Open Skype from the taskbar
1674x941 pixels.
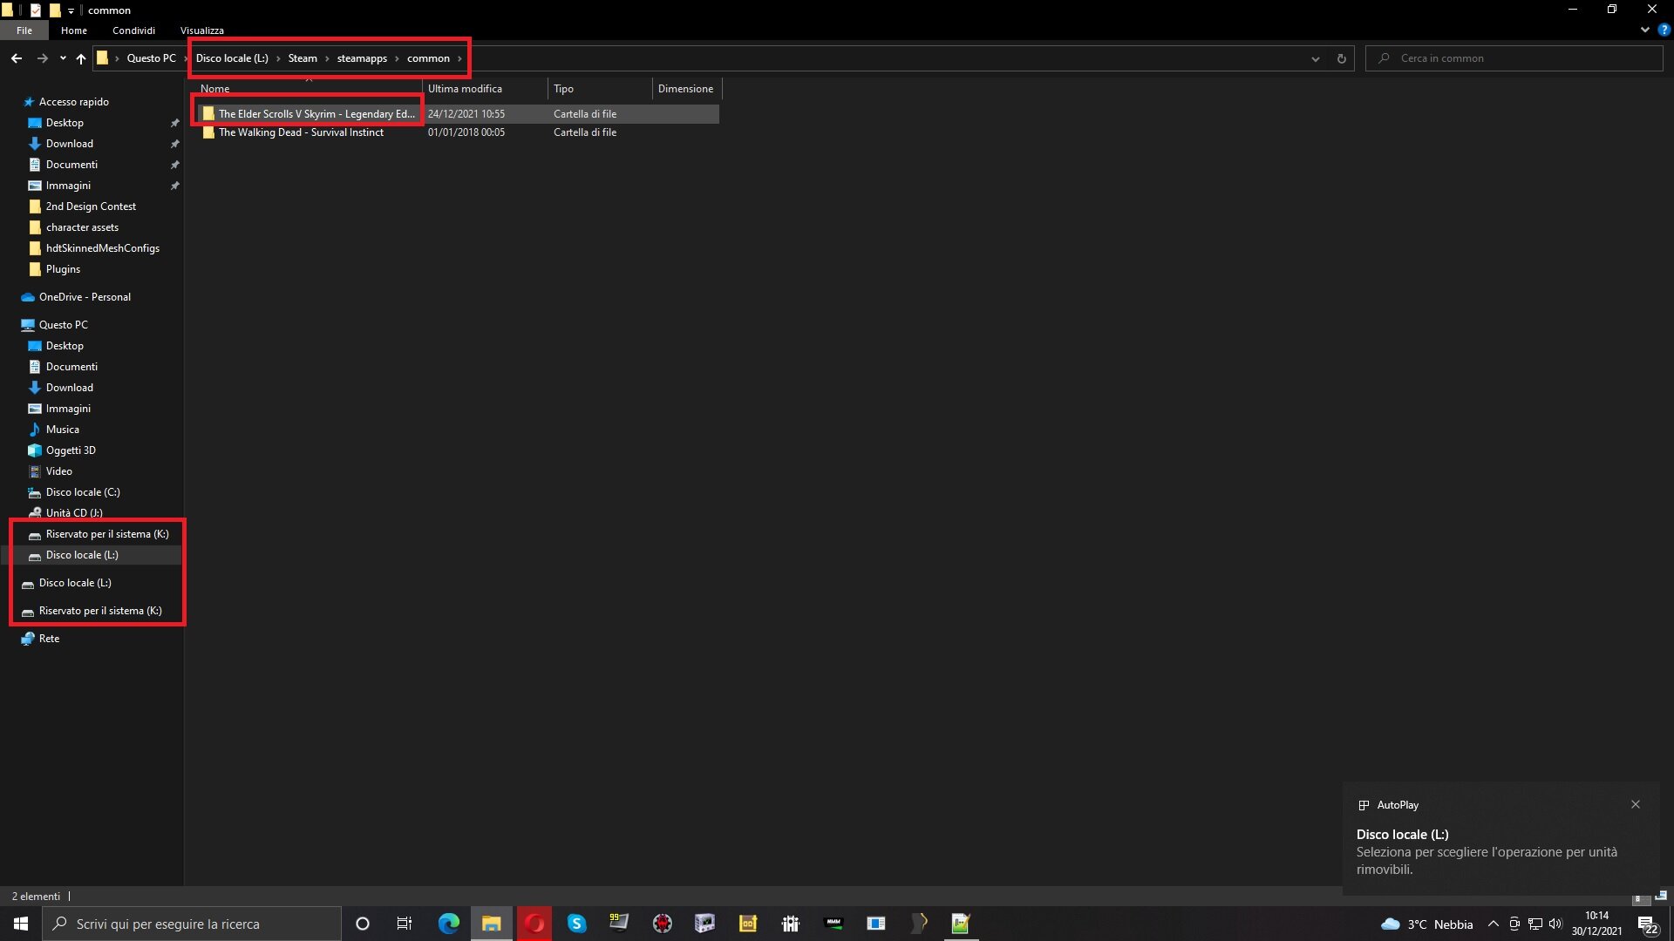pos(576,924)
